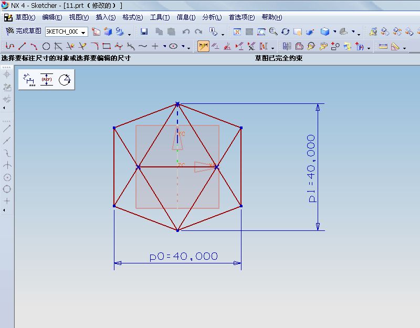Viewport: 420px width, 328px height.
Task: Select the Point (plus) tool
Action: [155, 46]
